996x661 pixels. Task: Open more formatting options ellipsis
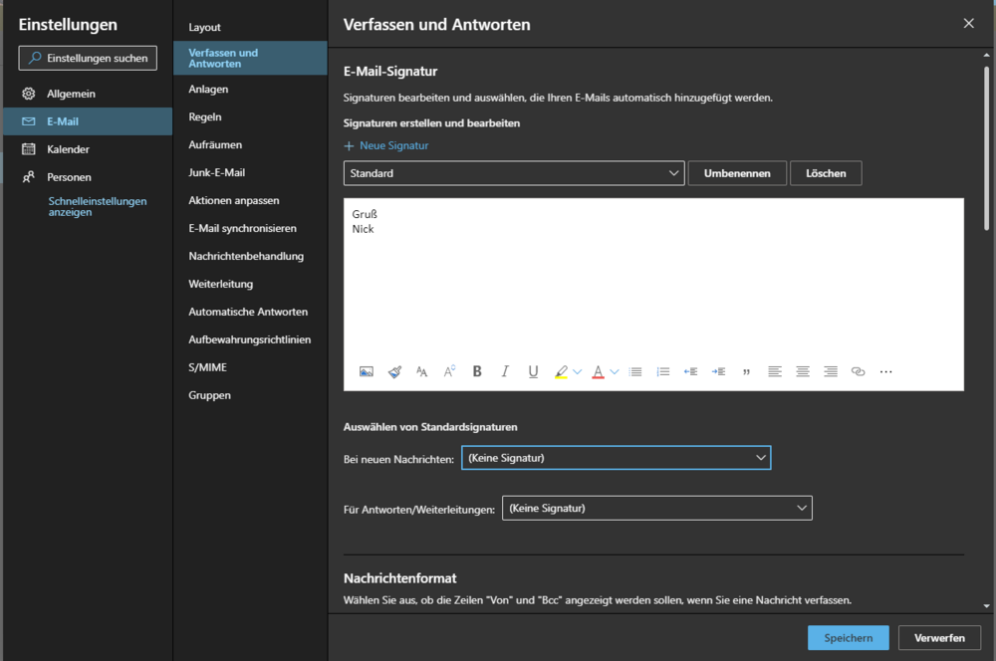point(885,372)
